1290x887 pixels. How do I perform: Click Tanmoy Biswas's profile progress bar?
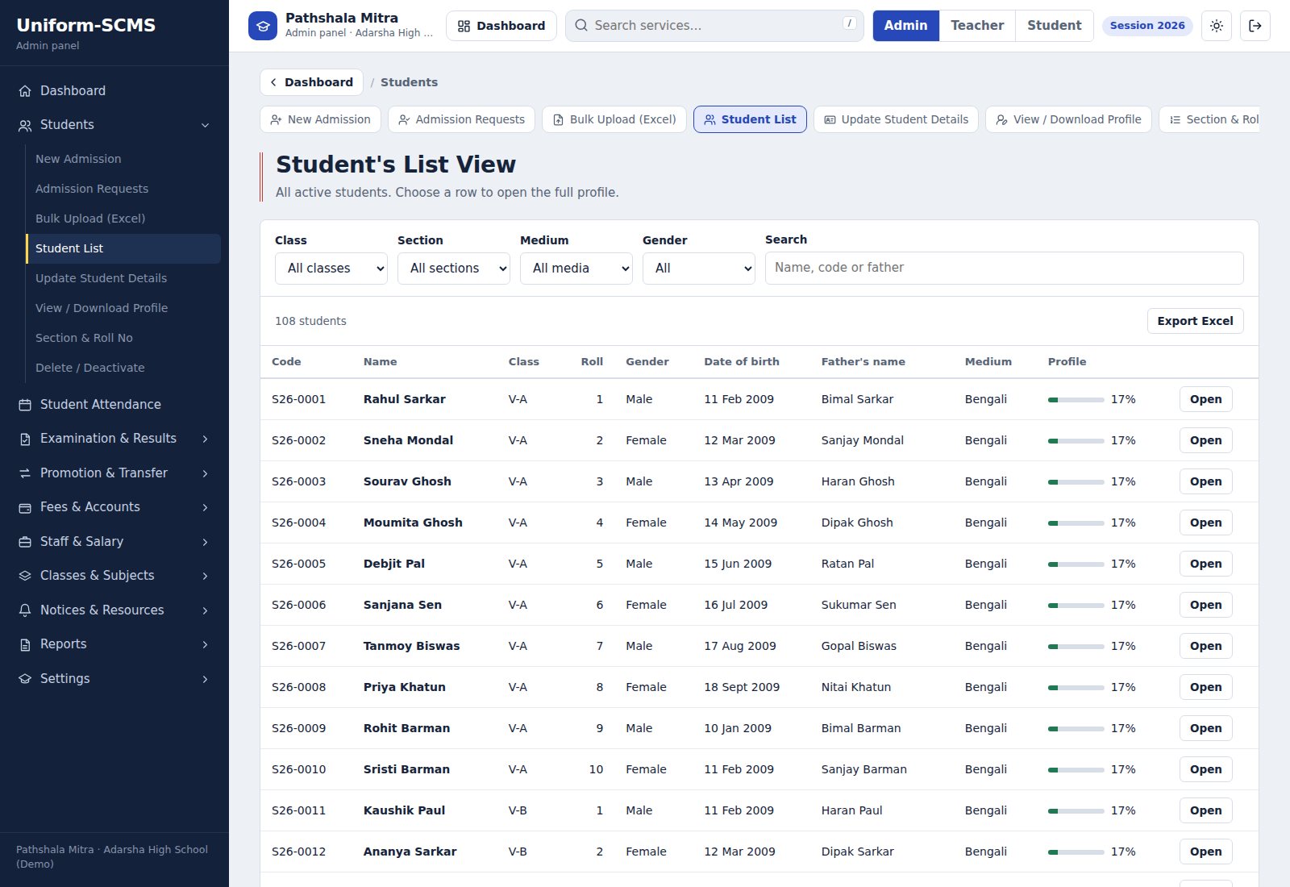[1076, 647]
